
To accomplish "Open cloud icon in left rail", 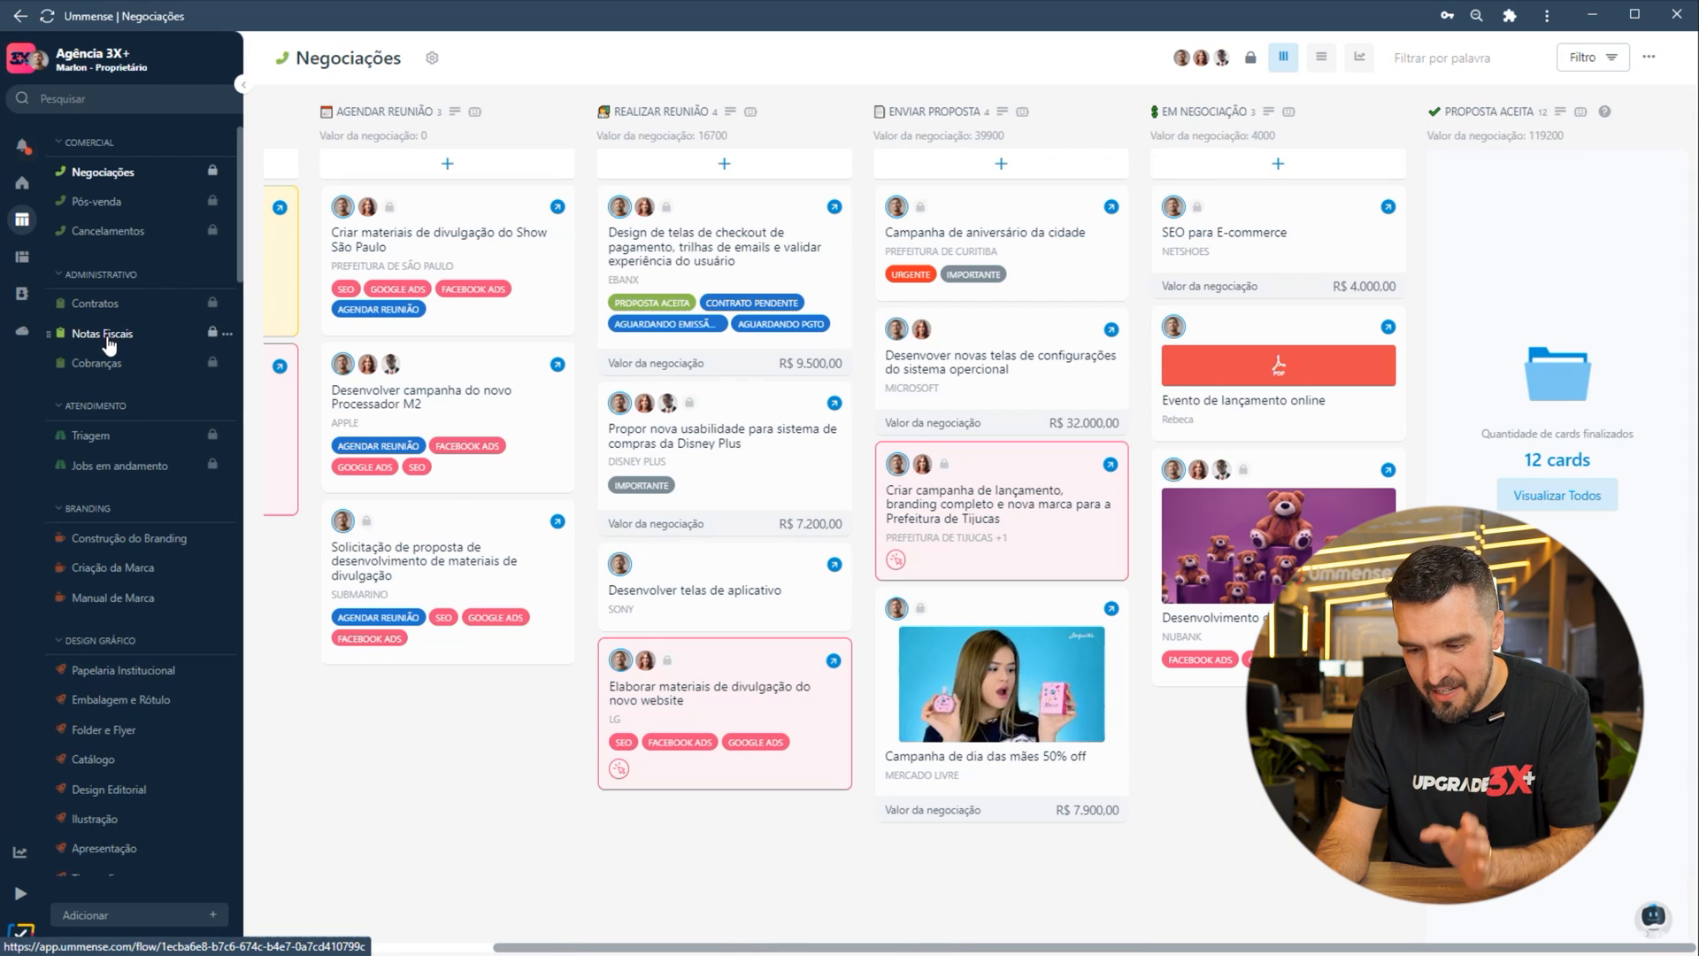I will click(22, 331).
